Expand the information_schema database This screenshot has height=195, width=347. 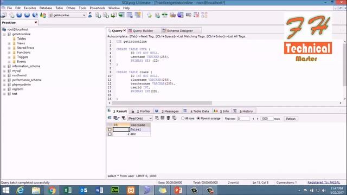pyautogui.click(x=4, y=66)
